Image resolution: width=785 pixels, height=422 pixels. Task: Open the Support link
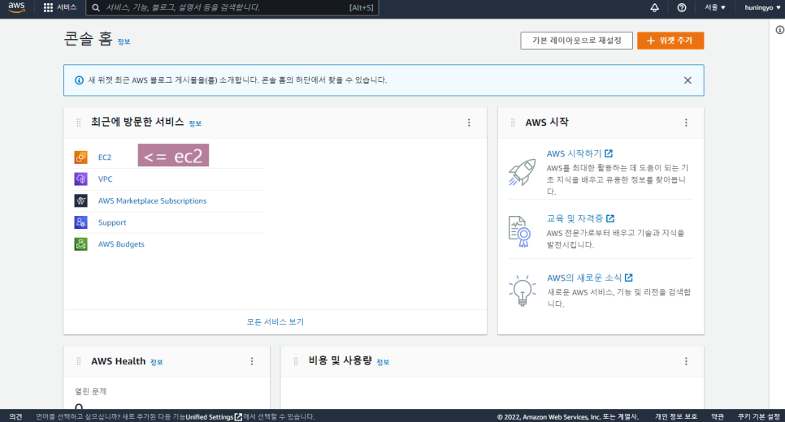[x=112, y=222]
